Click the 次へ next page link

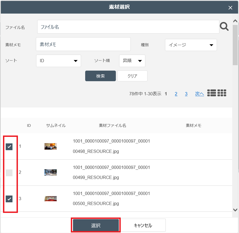tap(199, 94)
